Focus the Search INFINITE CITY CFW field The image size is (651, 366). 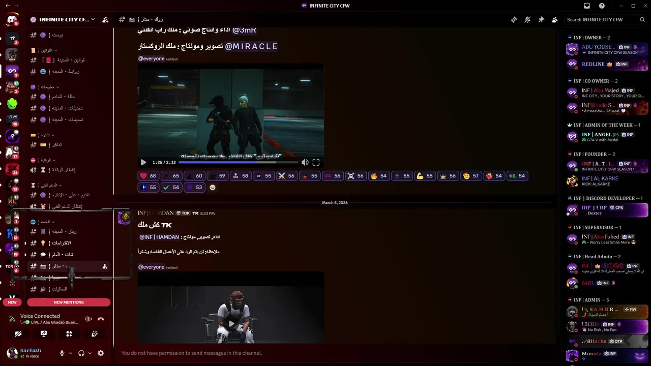[x=605, y=20]
